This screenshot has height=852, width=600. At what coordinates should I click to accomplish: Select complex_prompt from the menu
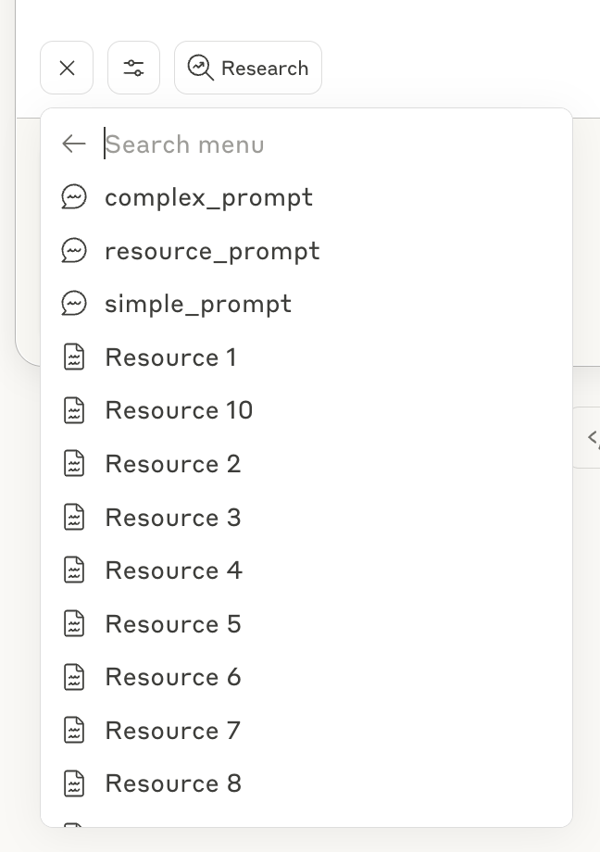(x=208, y=197)
